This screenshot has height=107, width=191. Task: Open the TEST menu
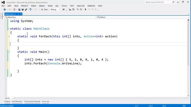[x=72, y=6]
